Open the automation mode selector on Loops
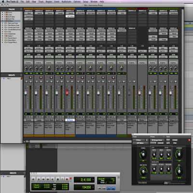The width and height of the screenshot is (193, 193). (39, 57)
